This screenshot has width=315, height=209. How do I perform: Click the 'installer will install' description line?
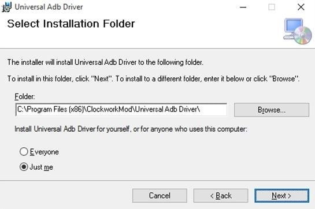pos(105,62)
